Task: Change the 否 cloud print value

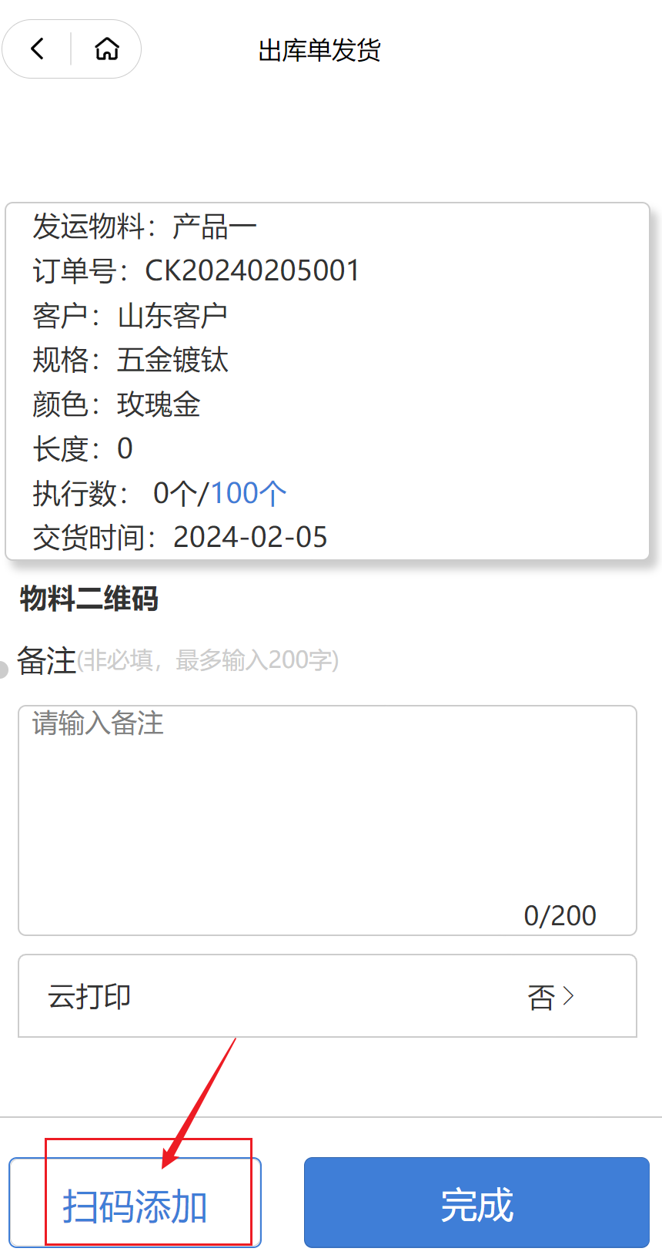Action: [x=541, y=997]
